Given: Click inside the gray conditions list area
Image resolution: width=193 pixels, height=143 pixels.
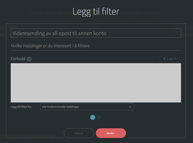Looking at the screenshot, I should click(x=96, y=83).
